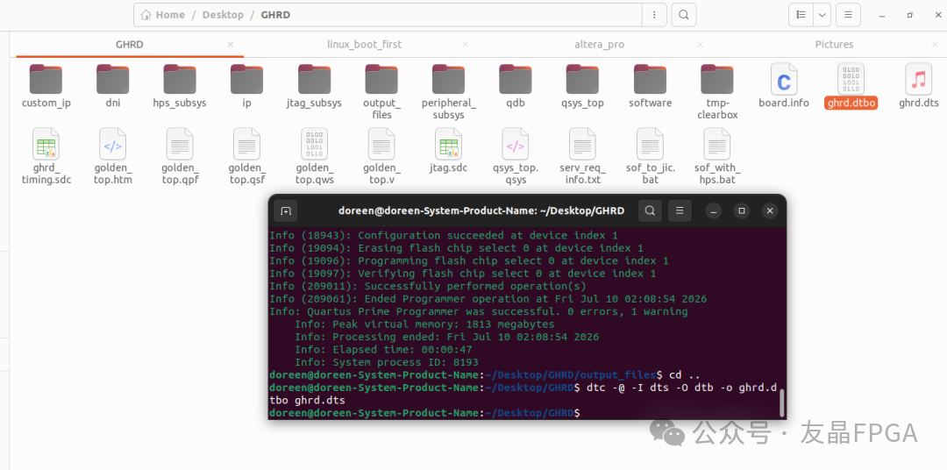Select the qsys_top.qsys file
947x470 pixels.
[x=516, y=156]
